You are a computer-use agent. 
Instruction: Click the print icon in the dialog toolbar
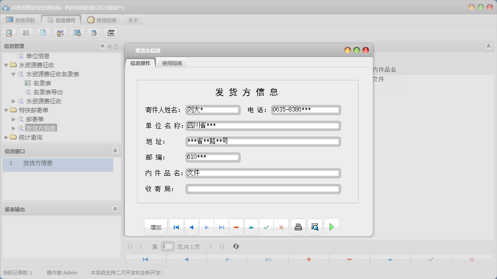point(298,227)
